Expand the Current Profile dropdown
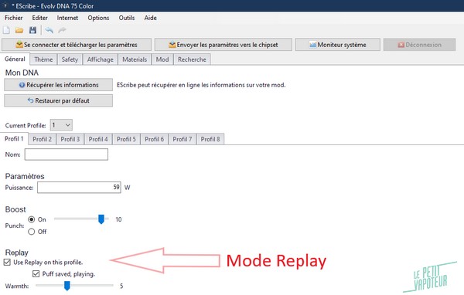 tap(61, 125)
